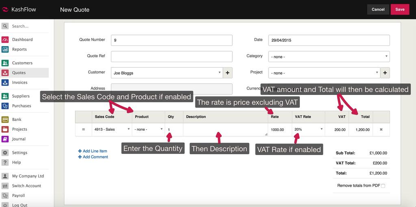This screenshot has width=416, height=207.
Task: Expand the Sales Code dropdown showing 4913 - Sales
Action: pos(112,129)
